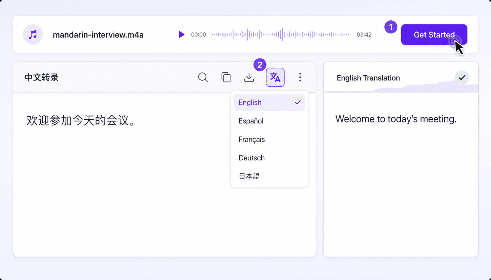The image size is (491, 280).
Task: Click the text Welcome to today's meeting
Action: tap(396, 119)
